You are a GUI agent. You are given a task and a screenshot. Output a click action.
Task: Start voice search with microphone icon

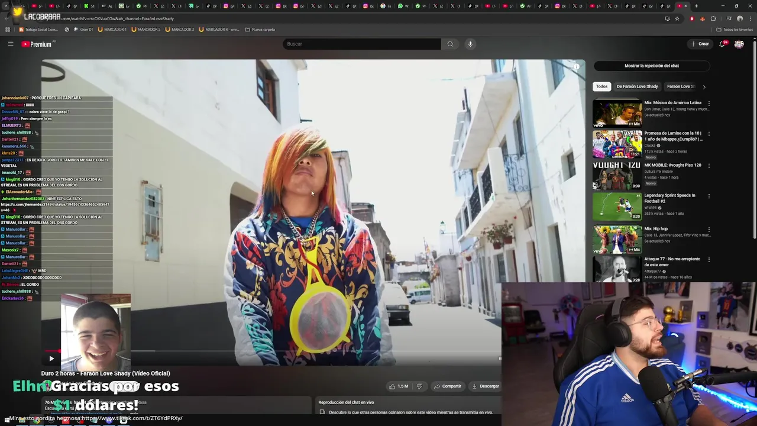pos(470,44)
